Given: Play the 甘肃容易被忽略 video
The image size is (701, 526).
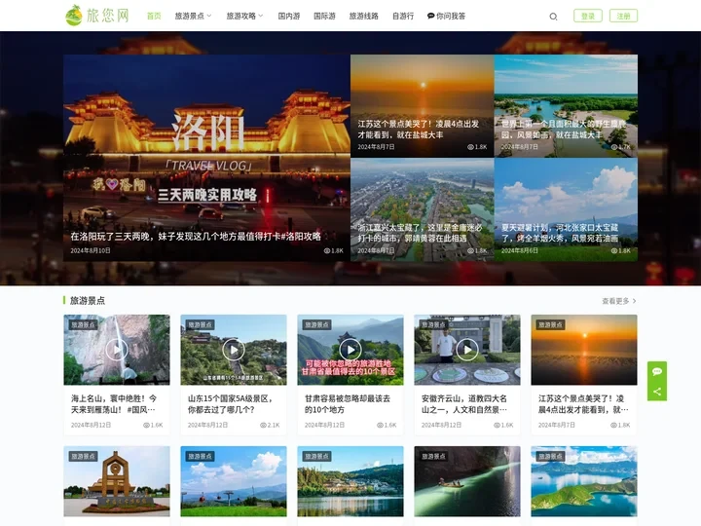Looking at the screenshot, I should [350, 350].
